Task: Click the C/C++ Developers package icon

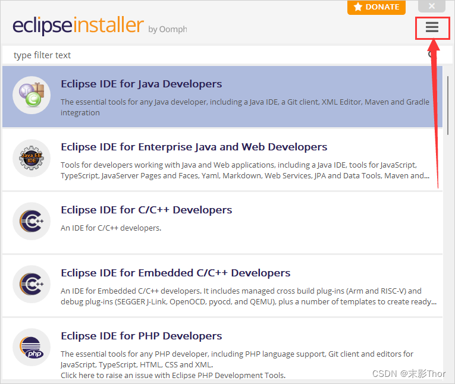Action: coord(32,221)
